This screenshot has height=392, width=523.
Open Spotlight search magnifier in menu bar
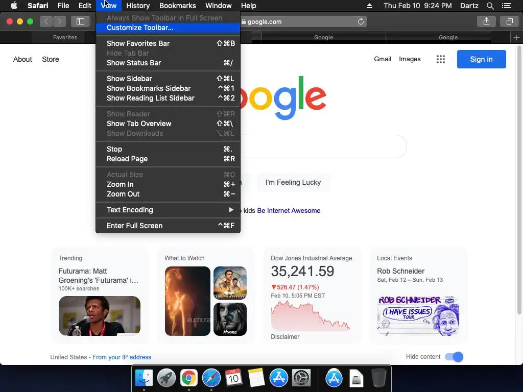(x=490, y=6)
